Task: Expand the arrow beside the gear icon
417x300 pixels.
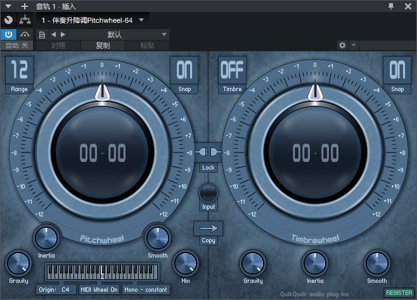Action: [x=354, y=45]
